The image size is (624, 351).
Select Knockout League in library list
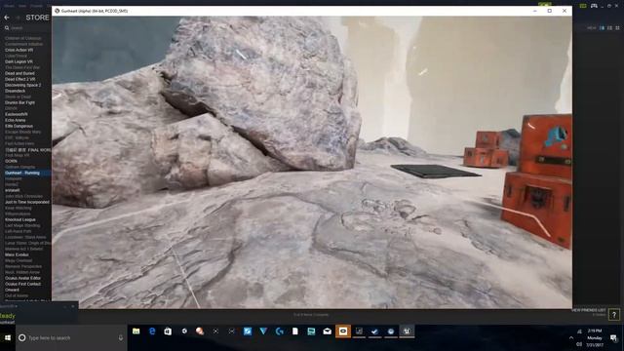pyautogui.click(x=20, y=219)
